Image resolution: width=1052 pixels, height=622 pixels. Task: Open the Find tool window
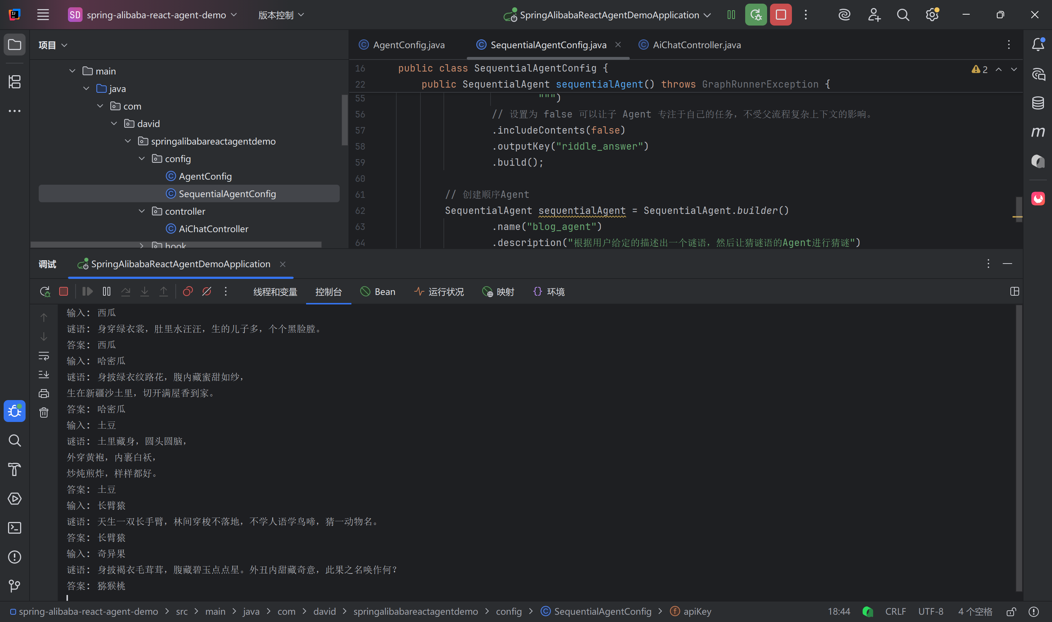click(x=15, y=441)
